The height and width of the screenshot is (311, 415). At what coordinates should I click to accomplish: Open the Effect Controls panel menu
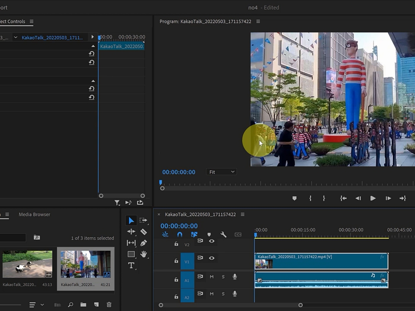tap(32, 22)
